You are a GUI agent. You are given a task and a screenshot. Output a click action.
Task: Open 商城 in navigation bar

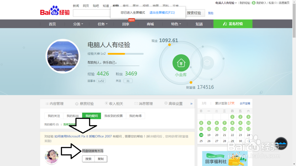tap(150, 24)
